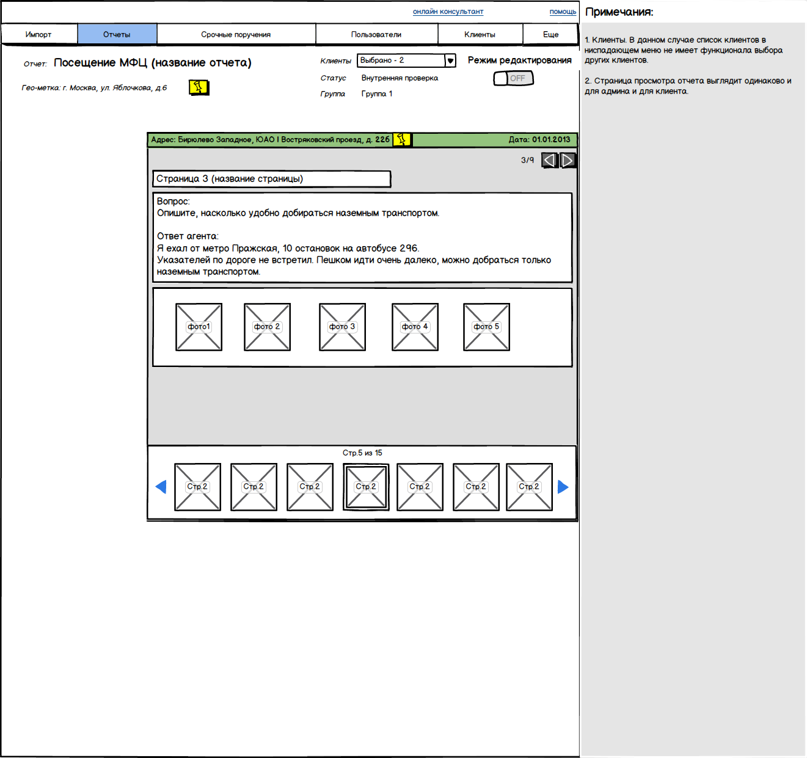
Task: Open the фото 3 image placeholder
Action: pos(342,327)
